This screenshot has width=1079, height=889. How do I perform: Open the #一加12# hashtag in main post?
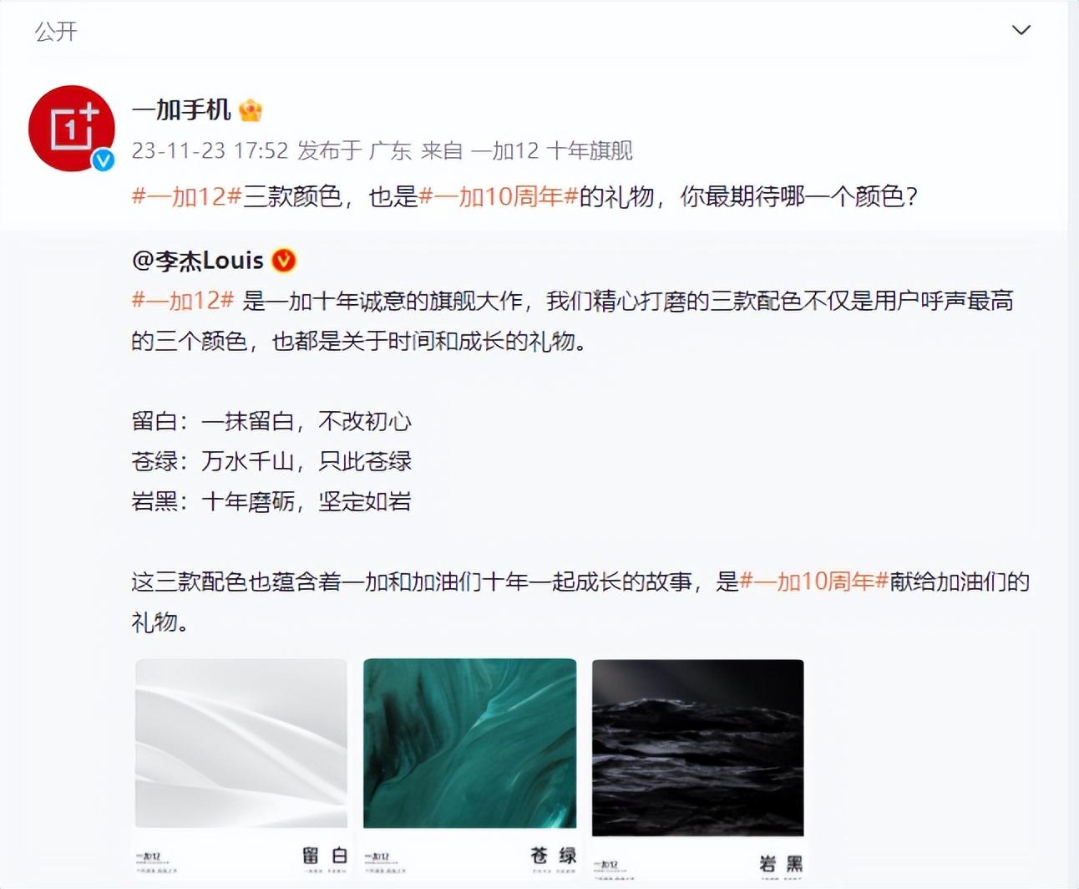point(187,196)
